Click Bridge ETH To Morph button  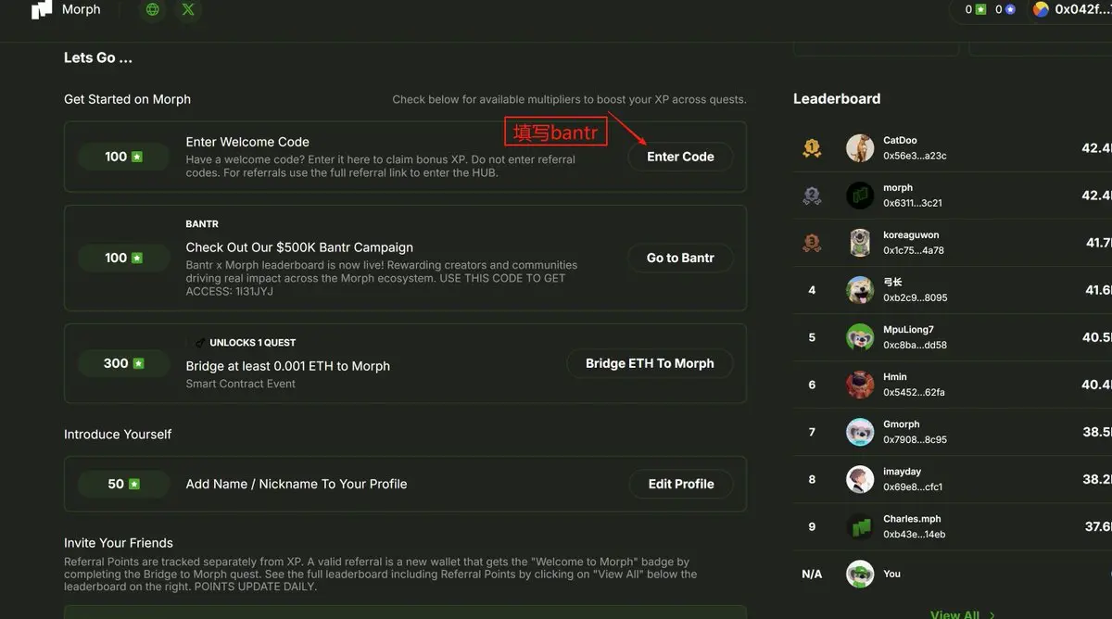[x=650, y=363]
